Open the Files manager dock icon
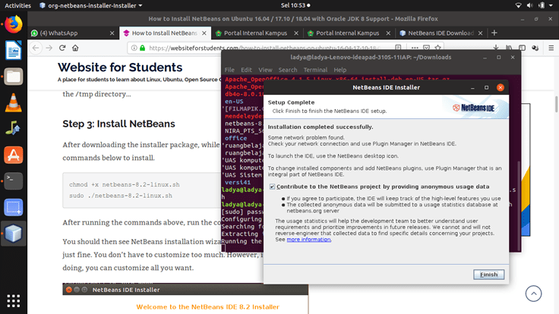559x314 pixels. [x=14, y=76]
